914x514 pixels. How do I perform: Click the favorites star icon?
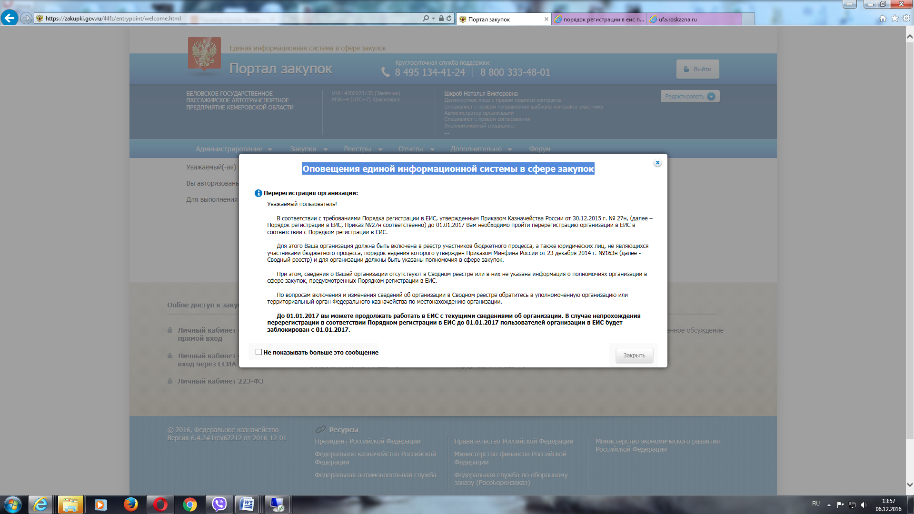pos(894,19)
